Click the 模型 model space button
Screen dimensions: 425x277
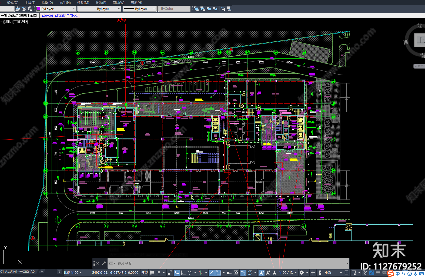[x=145, y=273]
